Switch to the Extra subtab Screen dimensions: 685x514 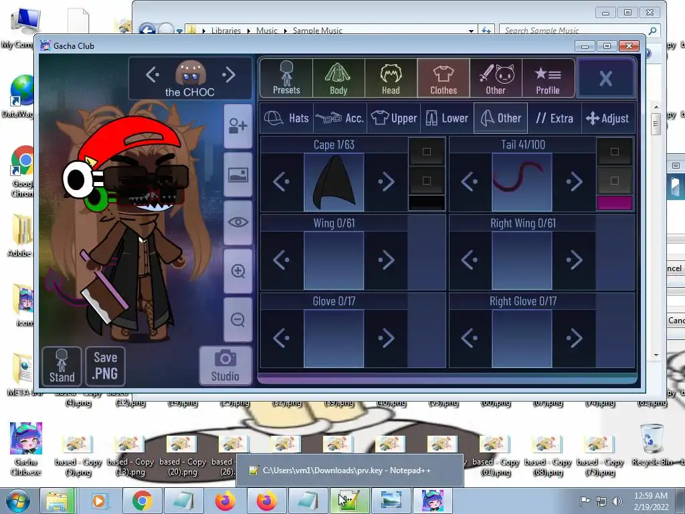[x=555, y=118]
